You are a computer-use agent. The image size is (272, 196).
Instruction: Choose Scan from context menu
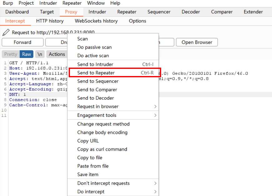pos(113,39)
